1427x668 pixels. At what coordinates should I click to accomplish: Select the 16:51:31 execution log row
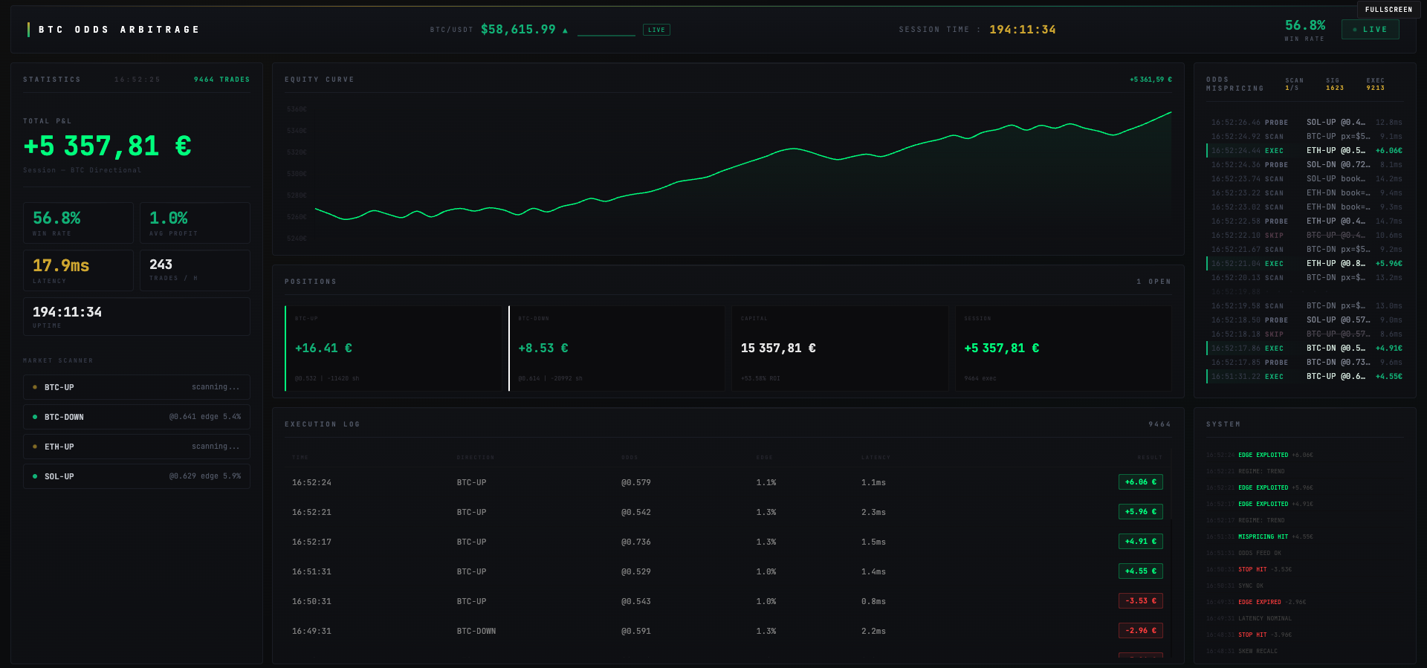728,571
